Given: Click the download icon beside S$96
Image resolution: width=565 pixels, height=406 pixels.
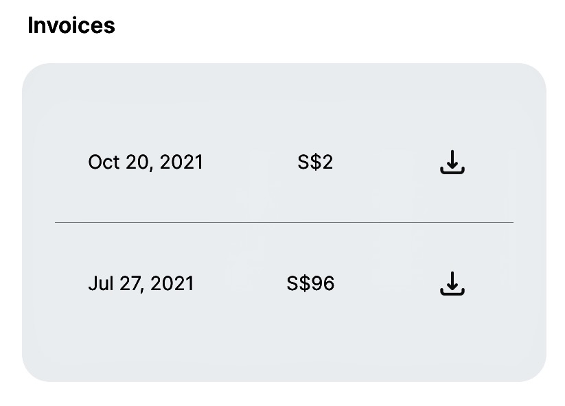Looking at the screenshot, I should click(x=452, y=284).
